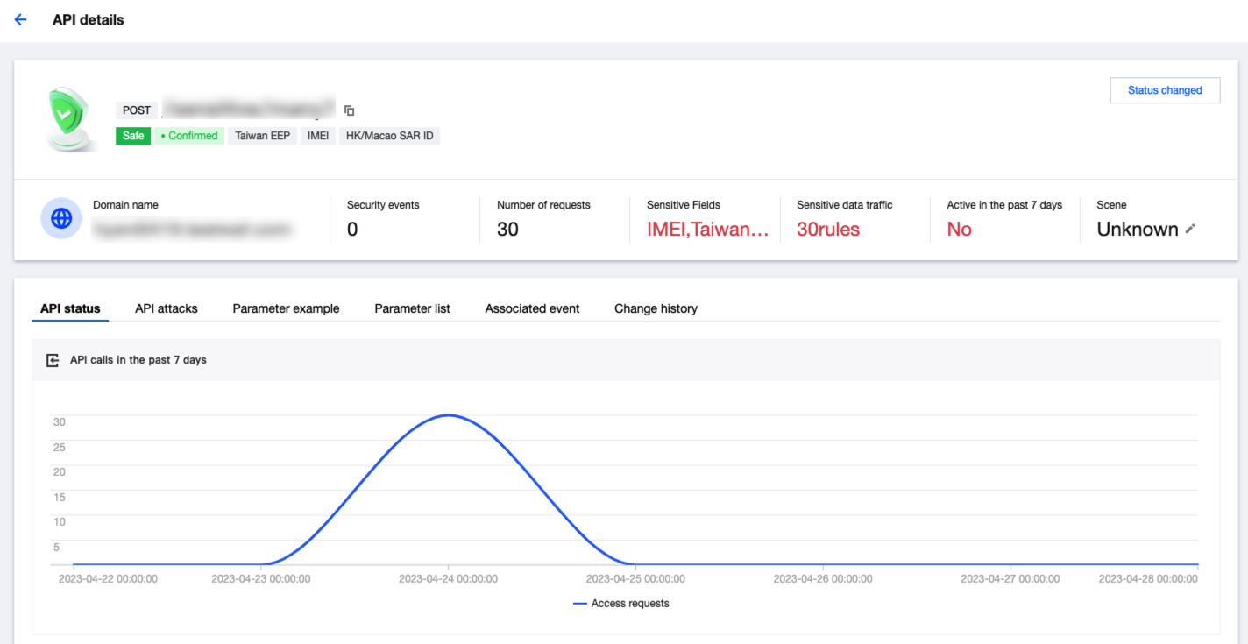Copy the API path with copy icon
This screenshot has width=1248, height=644.
click(350, 110)
